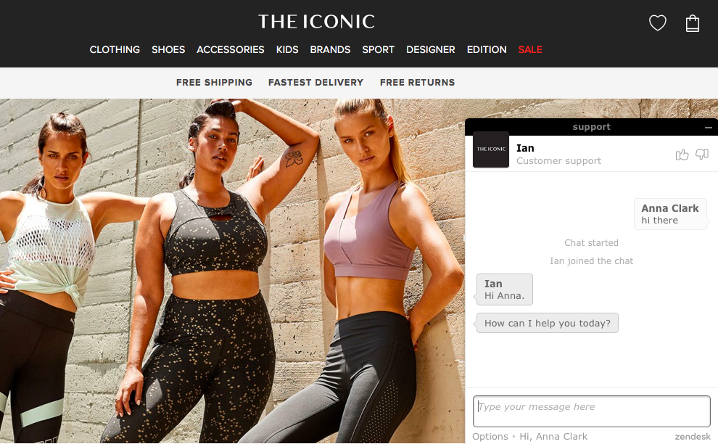
Task: Open the ACCESSORIES menu
Action: pos(231,49)
